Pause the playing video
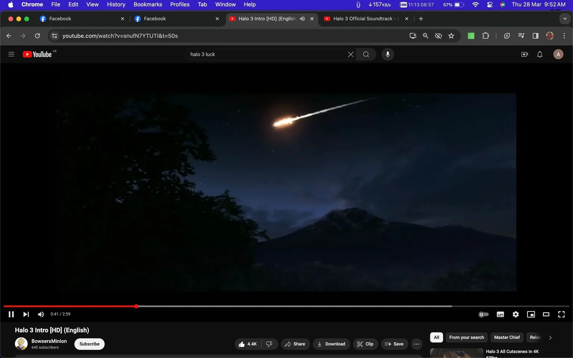 pos(11,314)
